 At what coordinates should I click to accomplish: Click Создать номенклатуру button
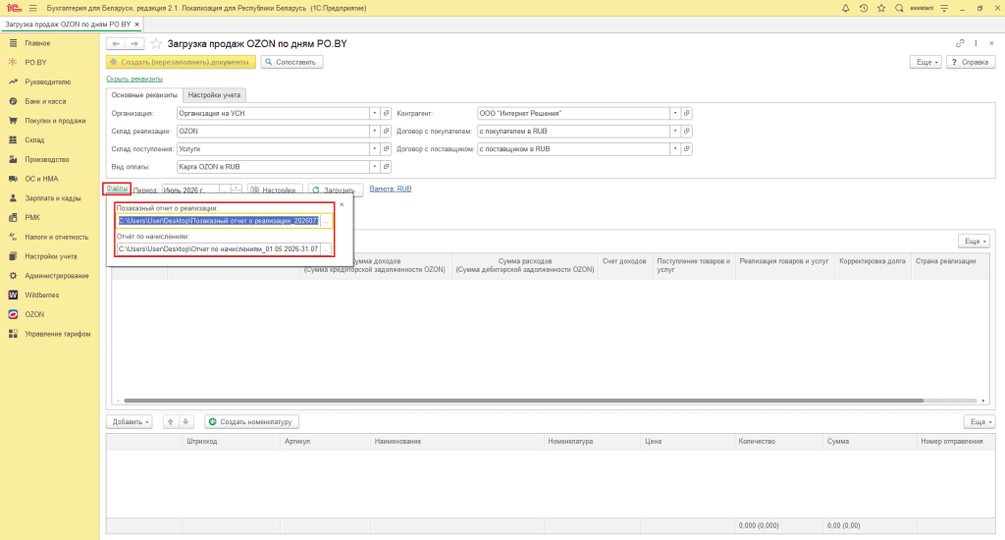click(252, 422)
